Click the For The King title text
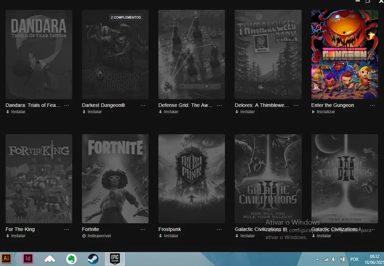Viewport: 384px width, 266px height. click(20, 230)
